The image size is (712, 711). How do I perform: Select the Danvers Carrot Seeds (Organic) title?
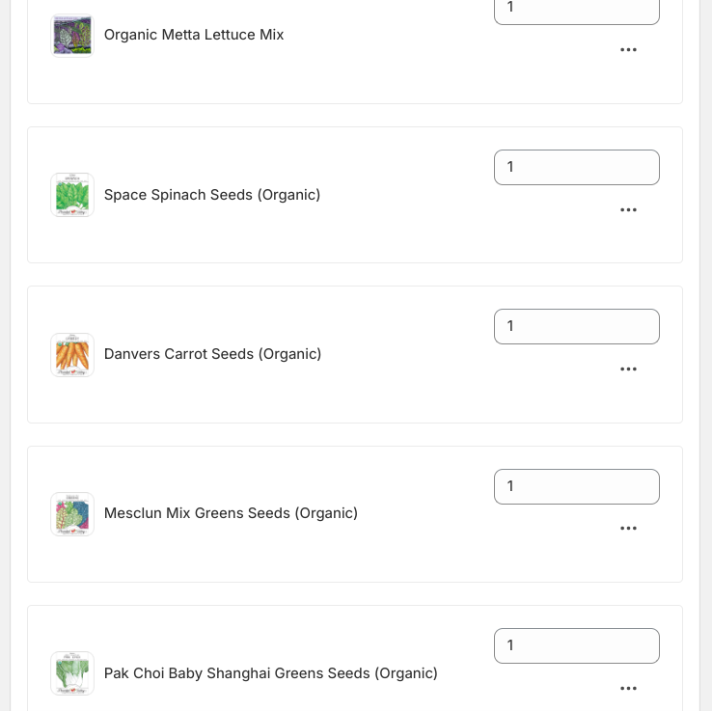[x=213, y=354]
